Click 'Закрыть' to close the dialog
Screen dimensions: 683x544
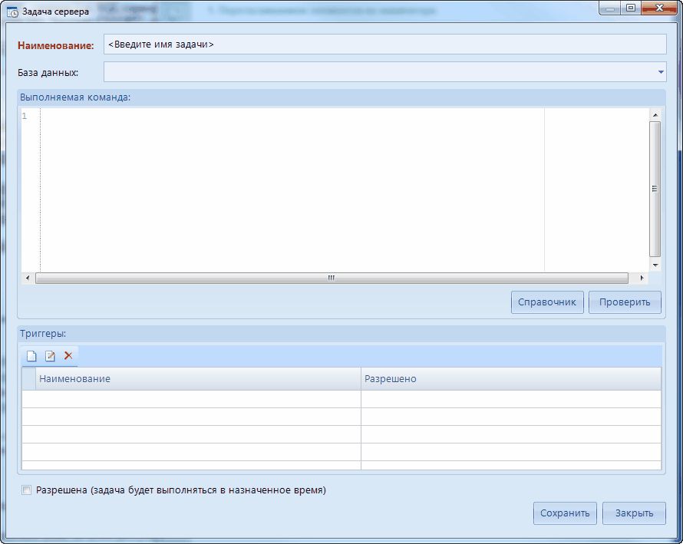634,513
